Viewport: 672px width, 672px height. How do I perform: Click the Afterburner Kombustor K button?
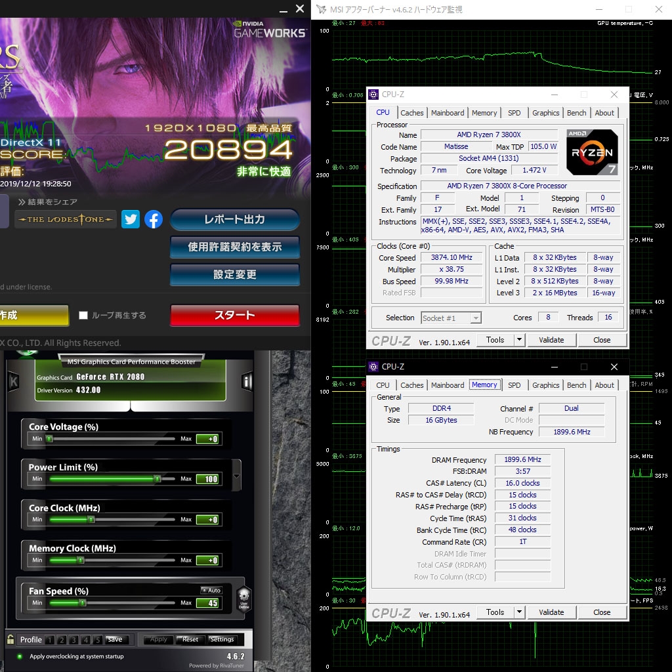[14, 381]
